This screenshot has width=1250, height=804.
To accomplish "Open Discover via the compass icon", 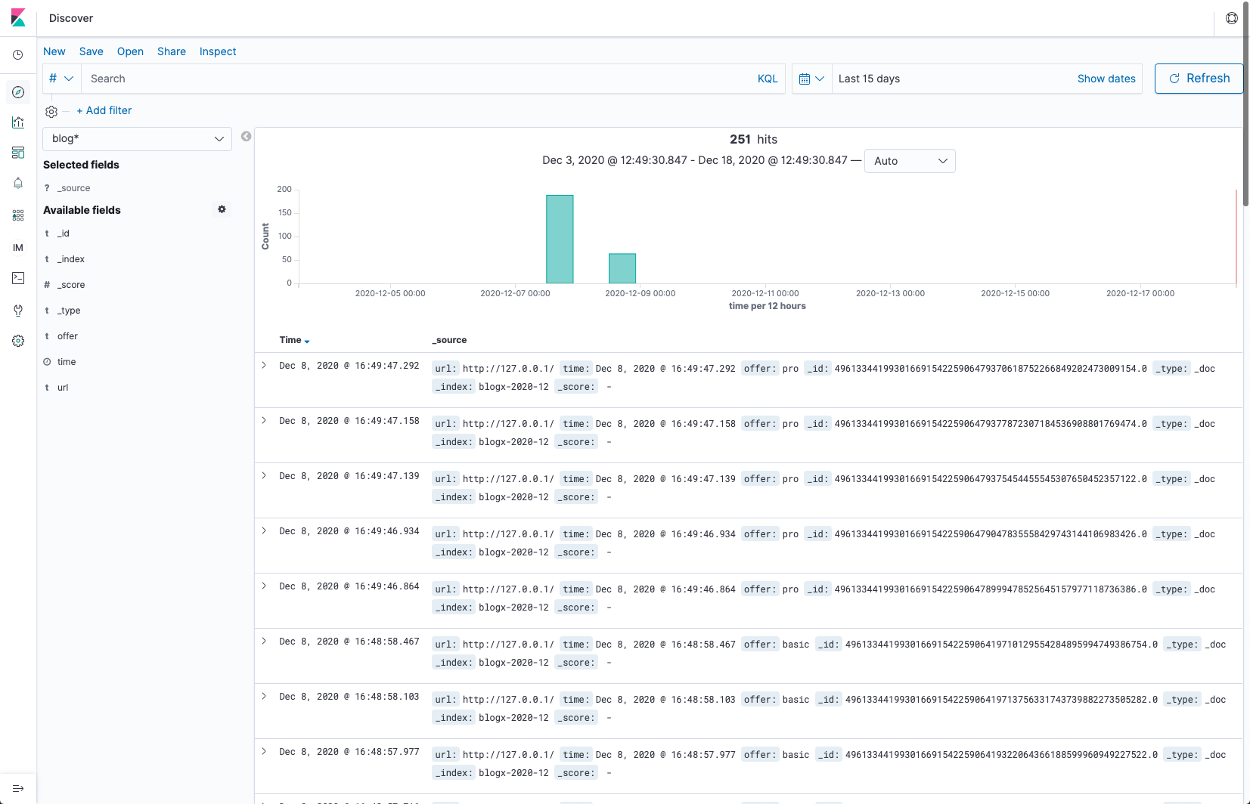I will tap(18, 92).
